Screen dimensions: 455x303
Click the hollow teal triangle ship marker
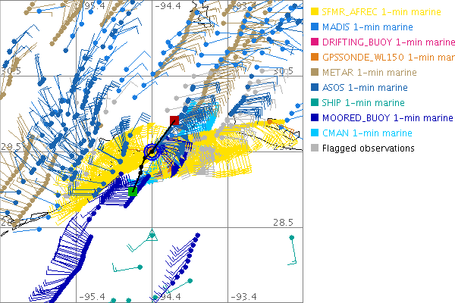(152, 234)
